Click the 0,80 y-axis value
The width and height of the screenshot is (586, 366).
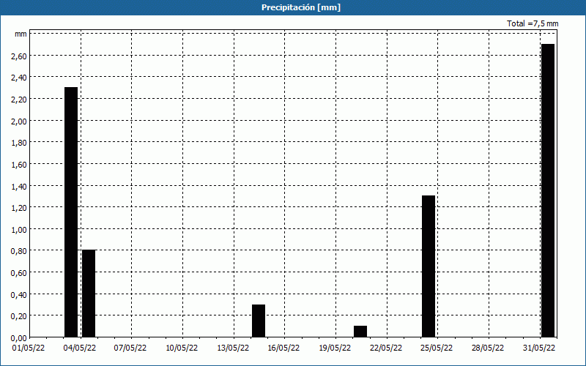tap(20, 251)
